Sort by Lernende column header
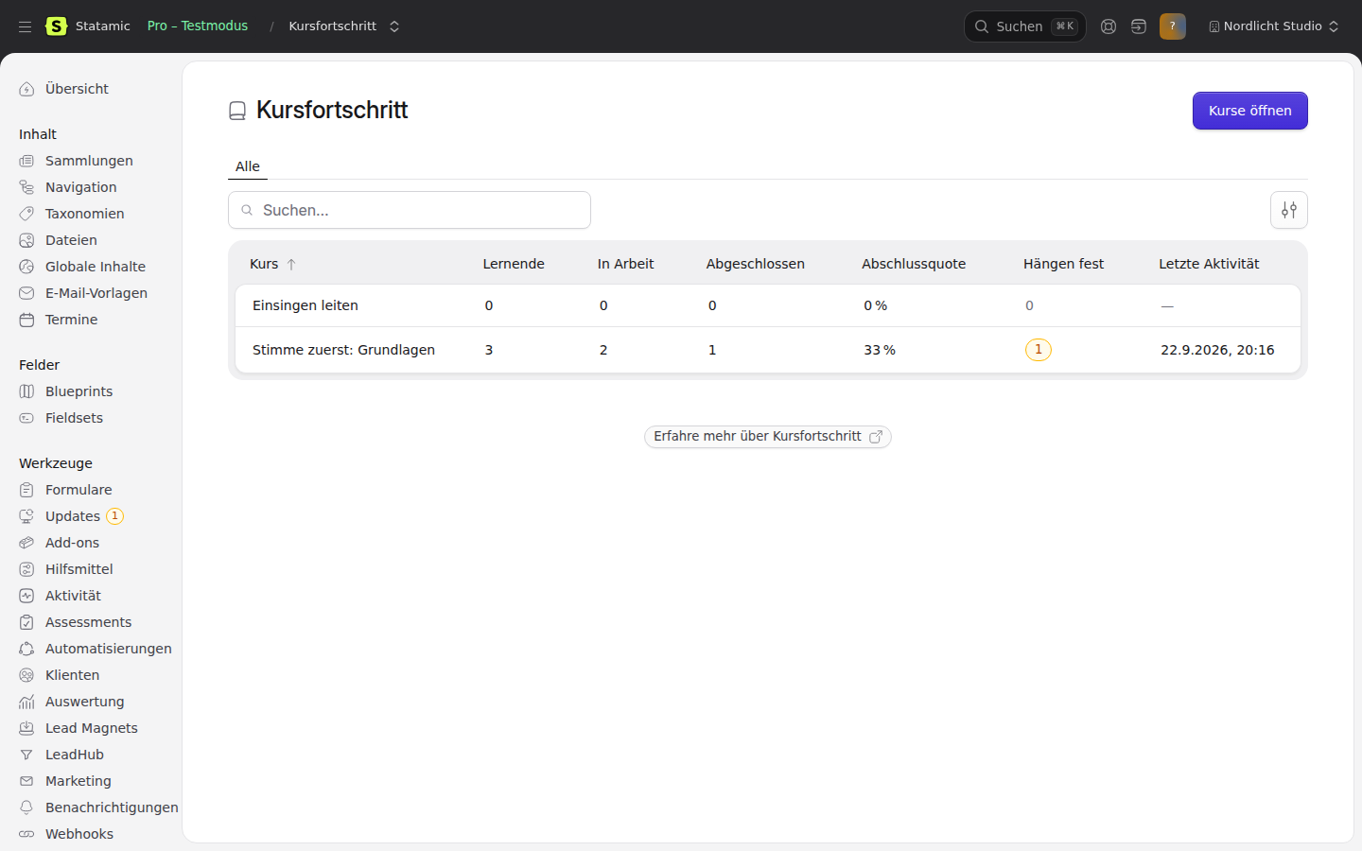Viewport: 1362px width, 851px height. tap(514, 265)
